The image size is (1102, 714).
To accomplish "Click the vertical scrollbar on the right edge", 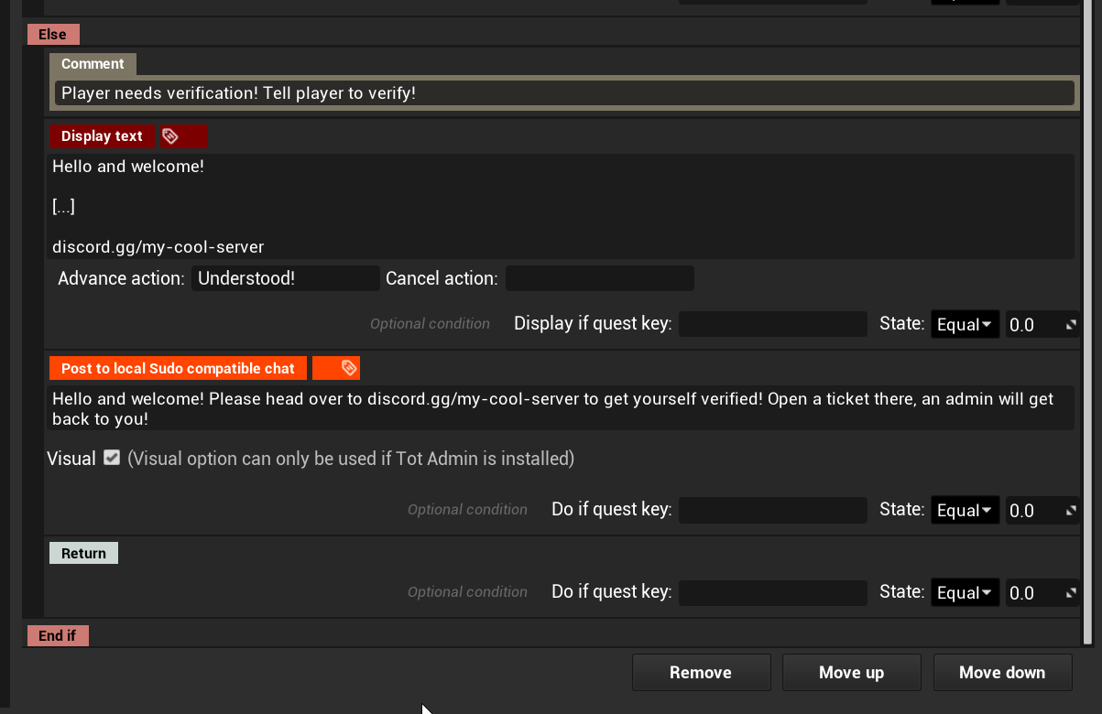I will 1088,320.
